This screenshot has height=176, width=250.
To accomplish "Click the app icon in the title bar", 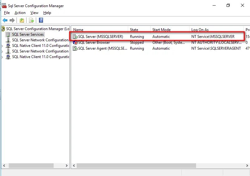I will point(4,6).
